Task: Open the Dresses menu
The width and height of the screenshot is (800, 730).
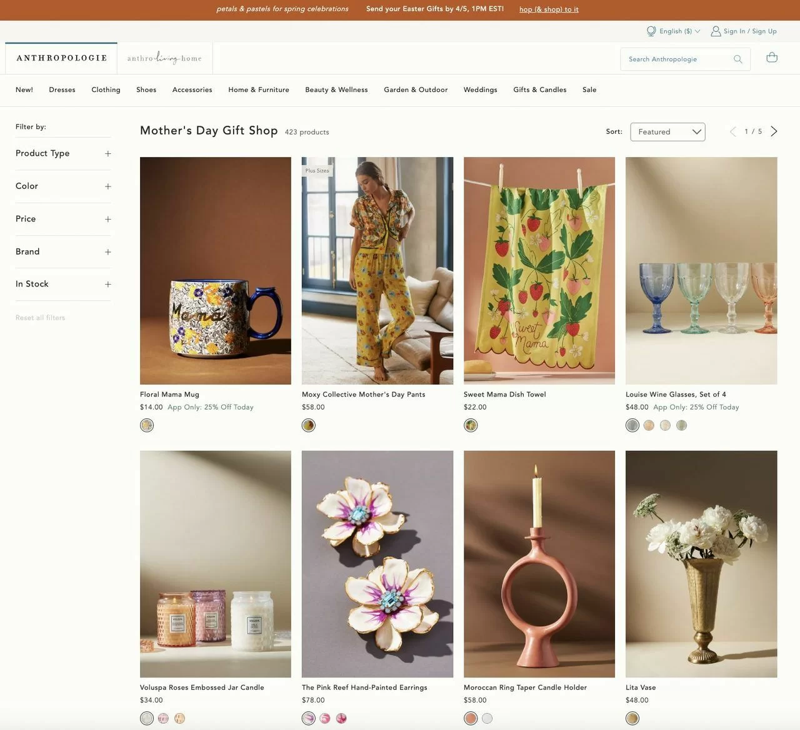Action: pyautogui.click(x=62, y=89)
